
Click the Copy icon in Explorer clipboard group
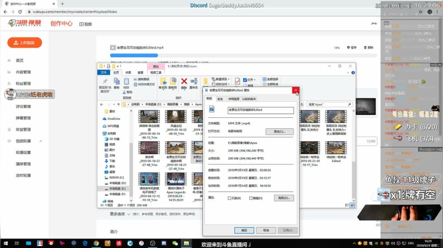(x=116, y=82)
